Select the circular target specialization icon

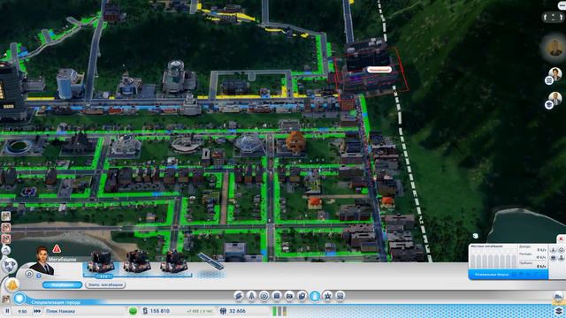click(x=264, y=296)
